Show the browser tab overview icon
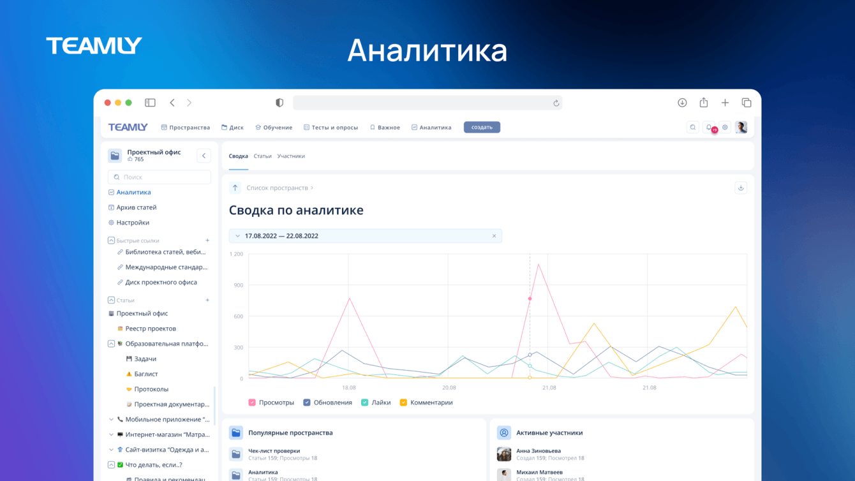The width and height of the screenshot is (855, 481). click(747, 103)
